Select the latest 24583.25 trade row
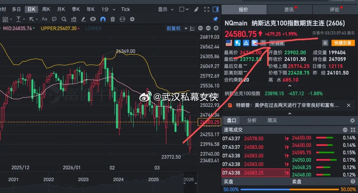This screenshot has width=358, height=193. pyautogui.click(x=255, y=173)
